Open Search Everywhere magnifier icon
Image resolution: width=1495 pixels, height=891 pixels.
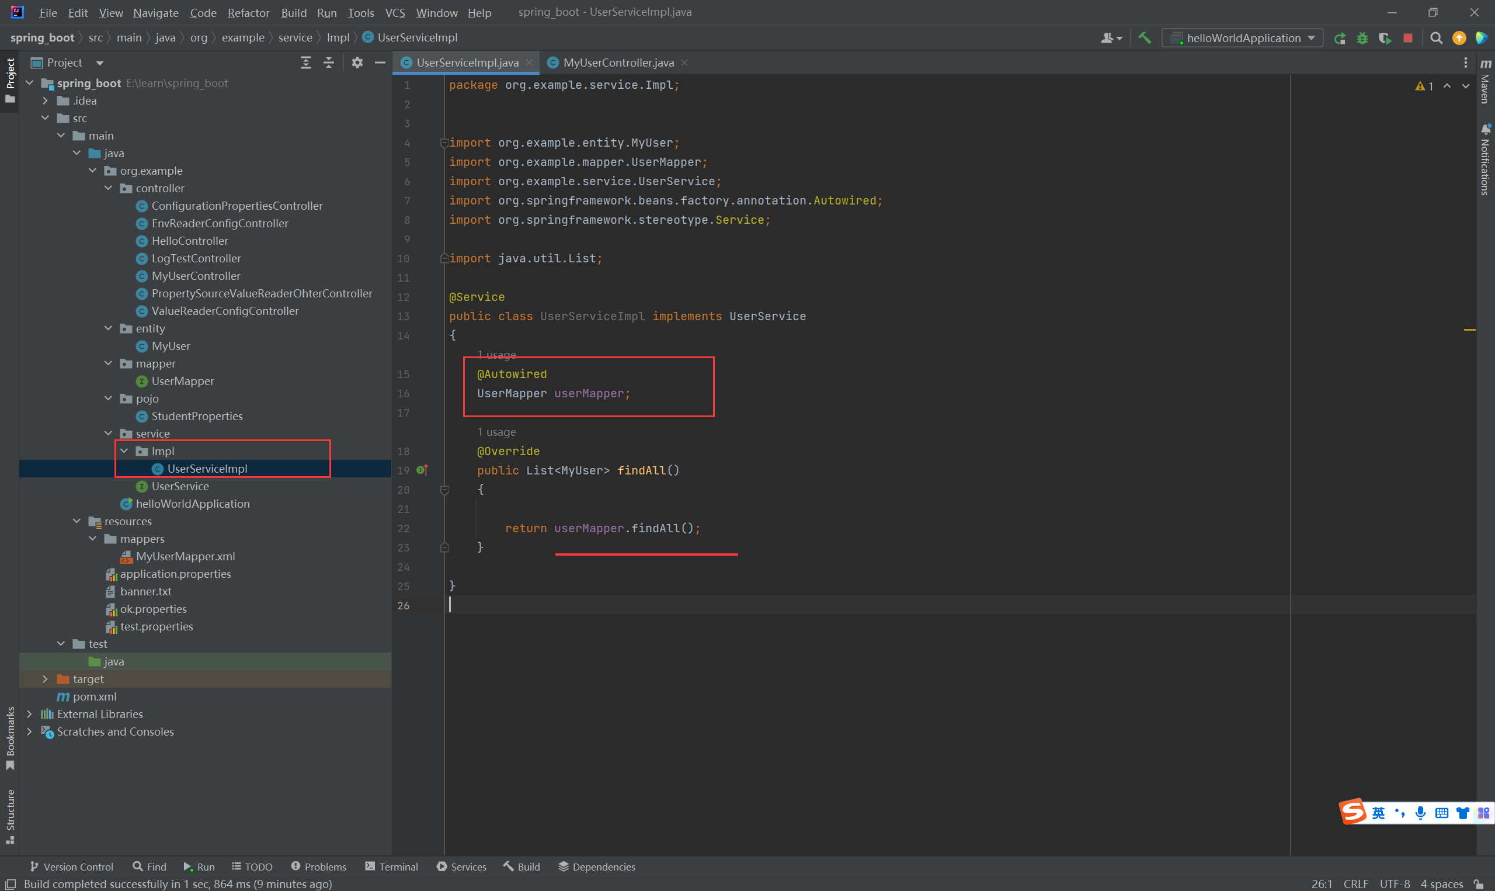[1435, 38]
